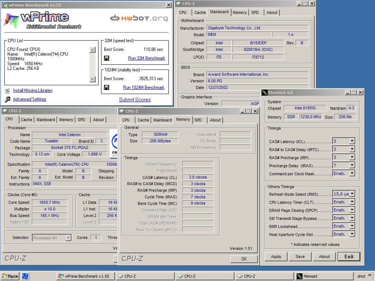
Task: Click the CPU-Z Memory window title icon
Action: (x=122, y=111)
